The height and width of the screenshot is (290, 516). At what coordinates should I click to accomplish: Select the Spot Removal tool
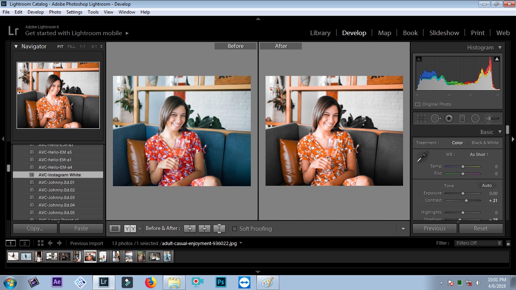click(436, 119)
